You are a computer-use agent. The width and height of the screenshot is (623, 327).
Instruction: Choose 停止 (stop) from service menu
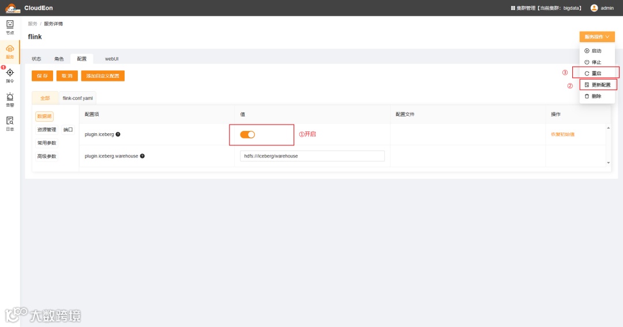(597, 62)
